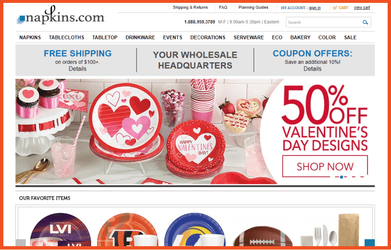Click the carousel left arrow in favorites

point(21,242)
